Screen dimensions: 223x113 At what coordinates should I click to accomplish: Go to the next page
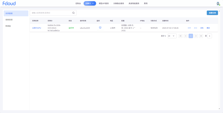coord(196,36)
